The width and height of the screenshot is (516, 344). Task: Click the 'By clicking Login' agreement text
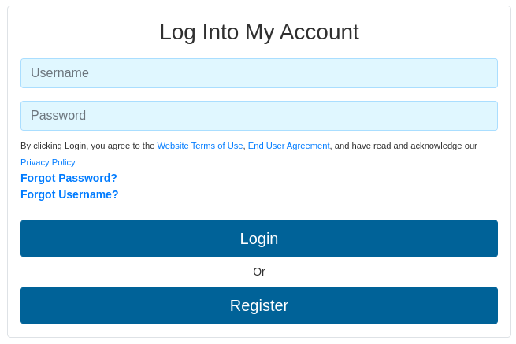pos(87,146)
